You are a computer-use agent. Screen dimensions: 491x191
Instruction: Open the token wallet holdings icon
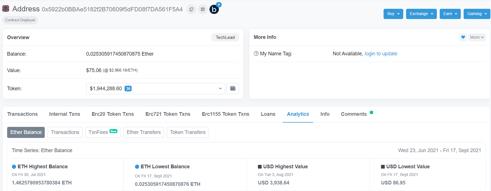point(233,89)
